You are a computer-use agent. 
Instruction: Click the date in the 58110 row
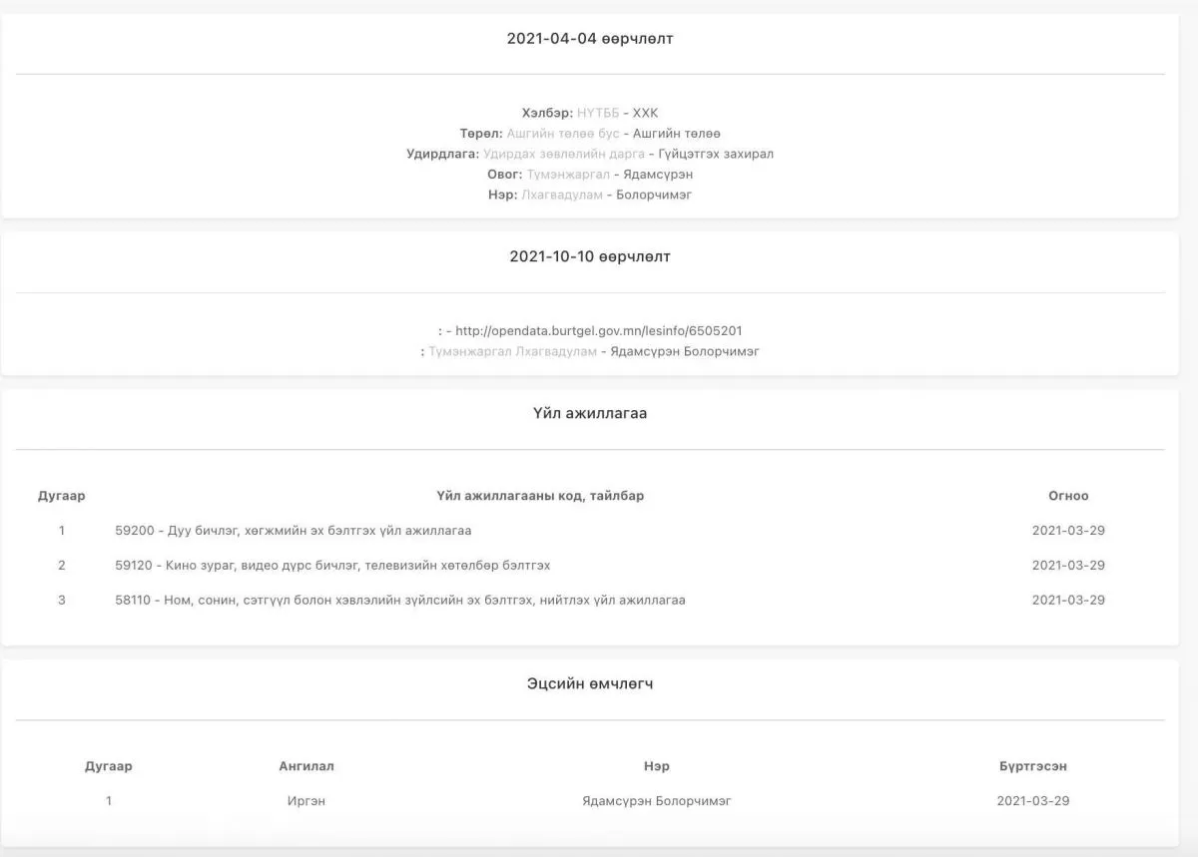click(1068, 601)
